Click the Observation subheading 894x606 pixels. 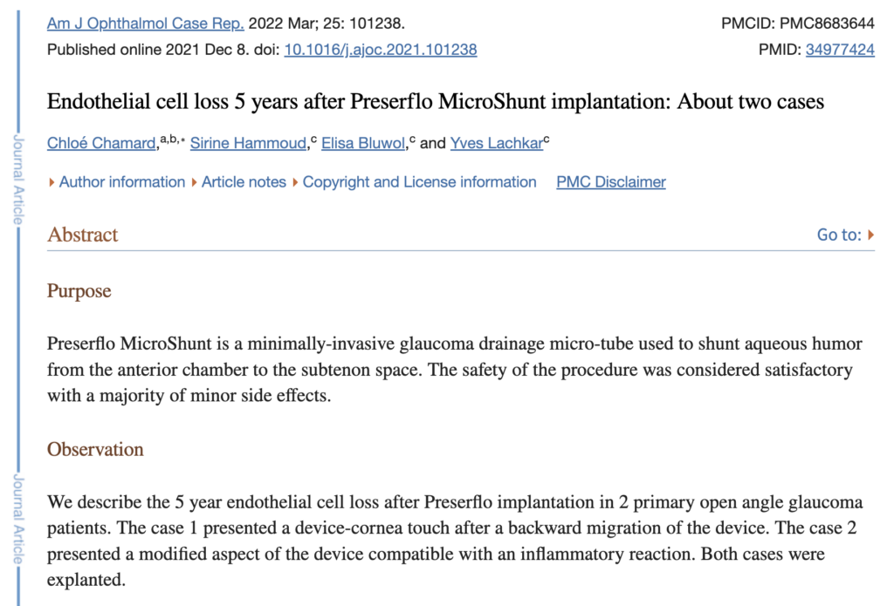95,450
